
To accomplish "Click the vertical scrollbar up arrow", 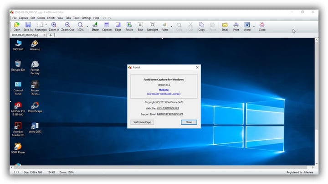I will pyautogui.click(x=317, y=40).
